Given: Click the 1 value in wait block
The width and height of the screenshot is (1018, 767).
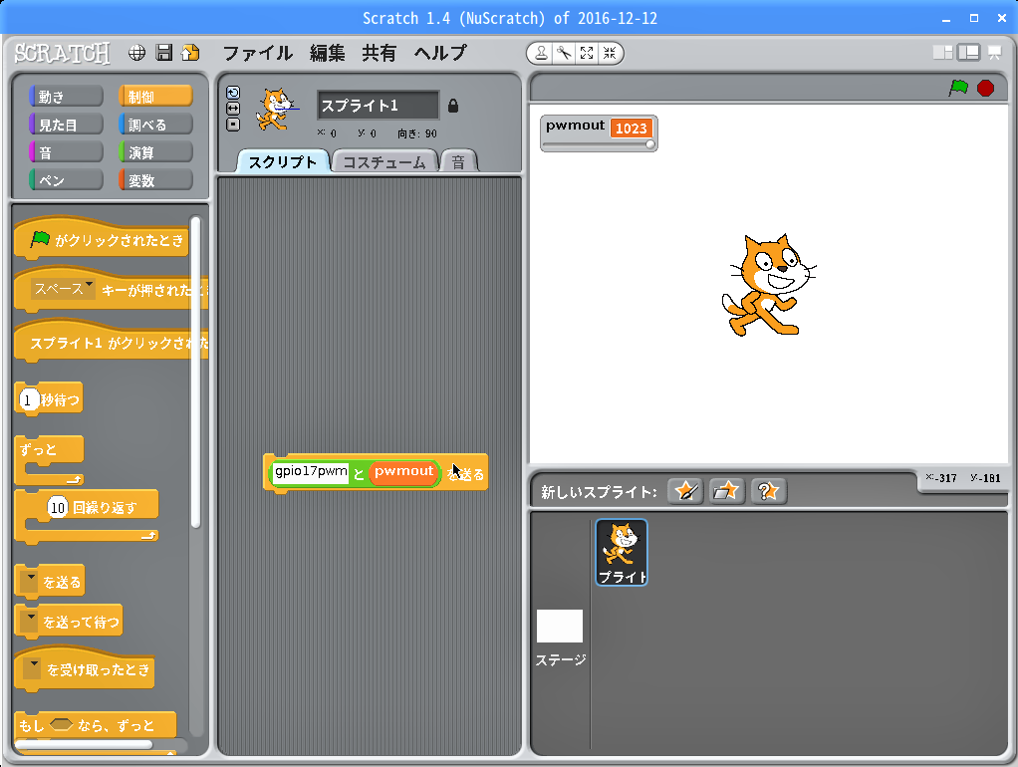Looking at the screenshot, I should pos(27,400).
